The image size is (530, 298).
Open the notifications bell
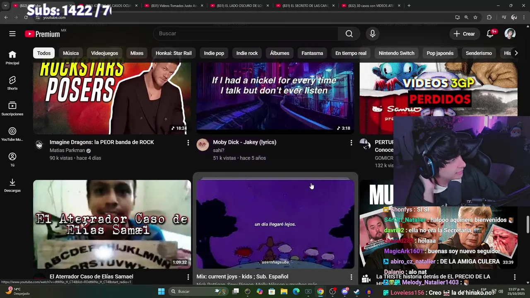(x=490, y=34)
